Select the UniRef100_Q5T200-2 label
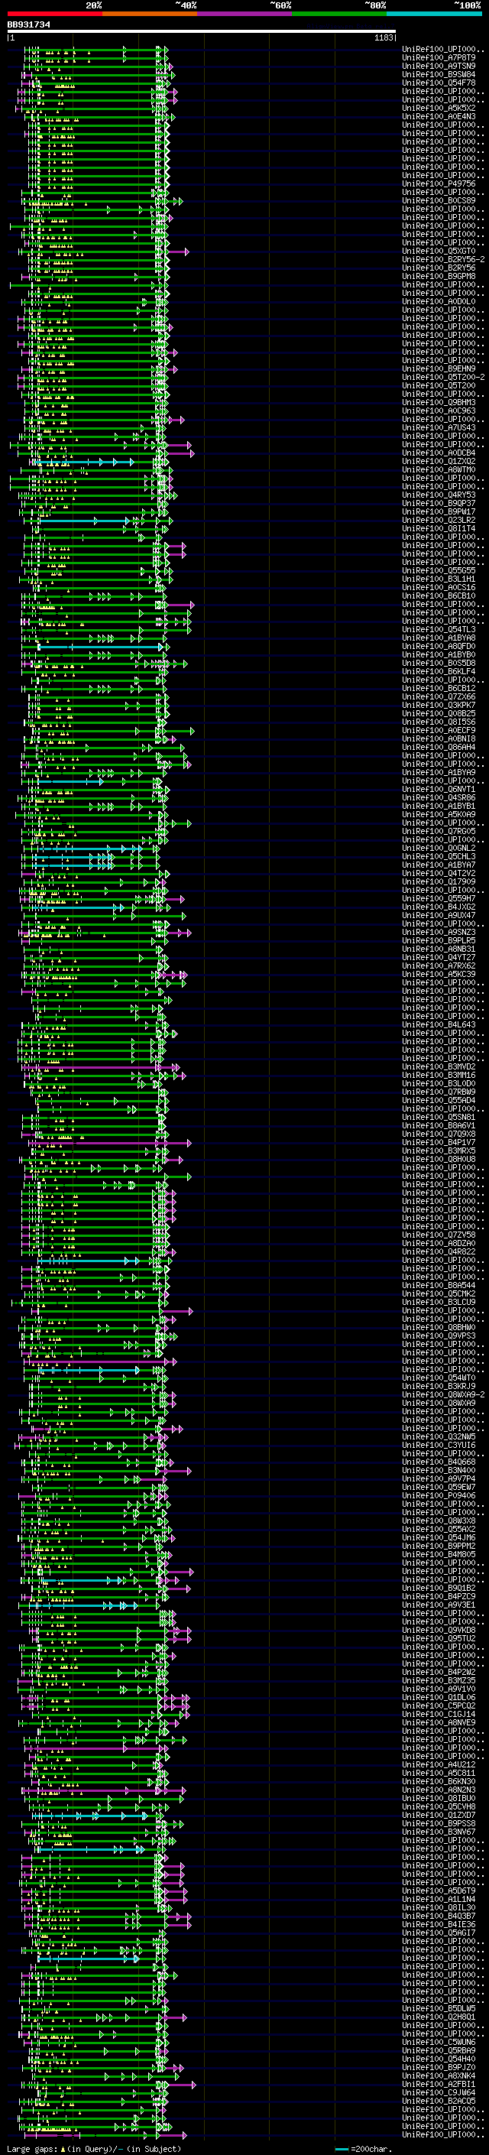Image resolution: width=489 pixels, height=2155 pixels. click(x=443, y=378)
